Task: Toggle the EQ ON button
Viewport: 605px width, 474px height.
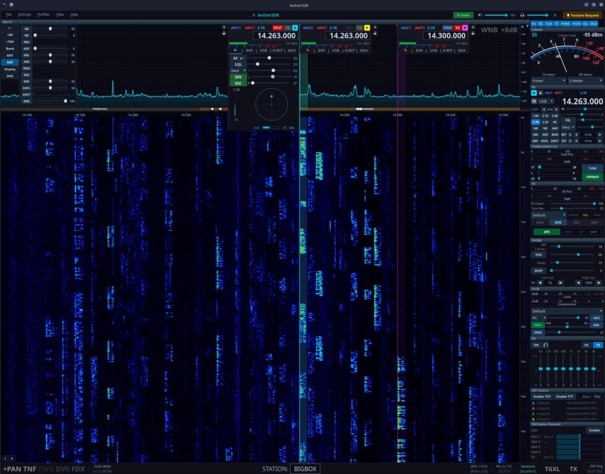Action: 536,345
